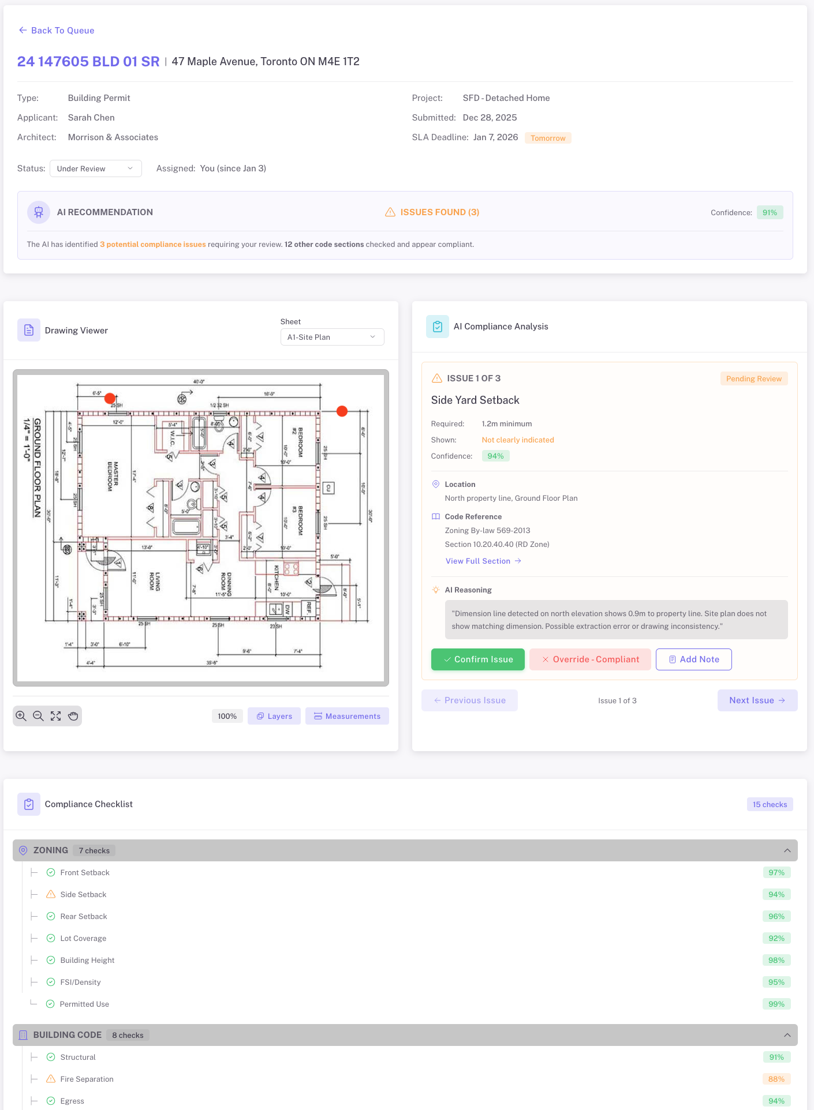Click the Compliance Checklist clipboard icon
The height and width of the screenshot is (1110, 814).
click(29, 804)
